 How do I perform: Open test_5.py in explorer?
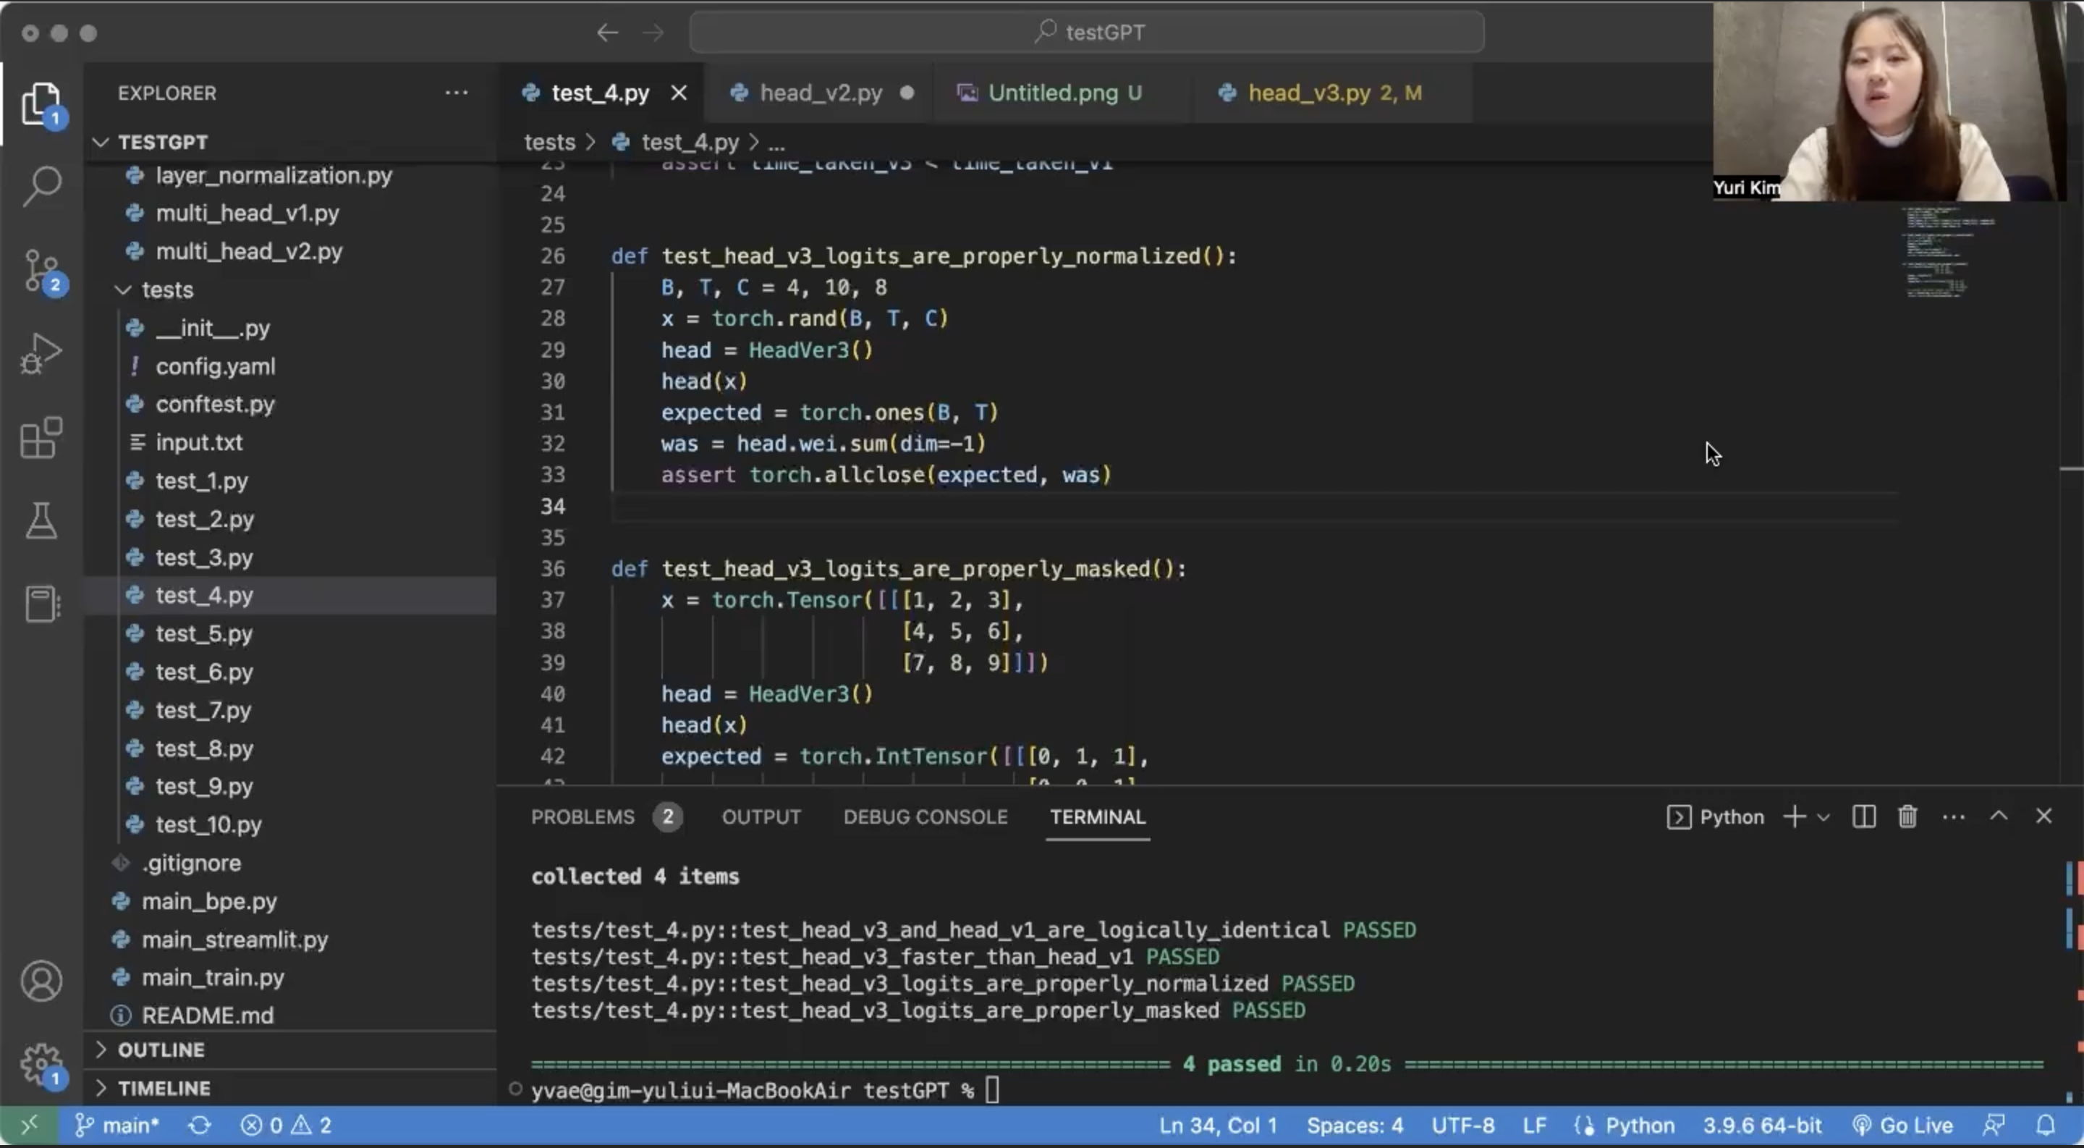pos(291,633)
